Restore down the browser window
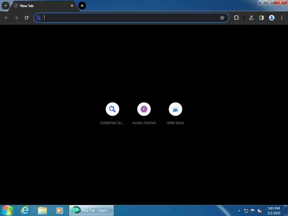Viewport: 288px width, 216px height. click(270, 2)
